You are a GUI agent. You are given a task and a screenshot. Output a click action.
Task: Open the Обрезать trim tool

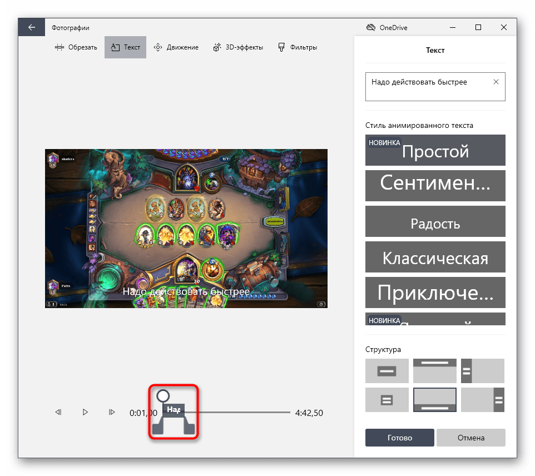pos(76,47)
